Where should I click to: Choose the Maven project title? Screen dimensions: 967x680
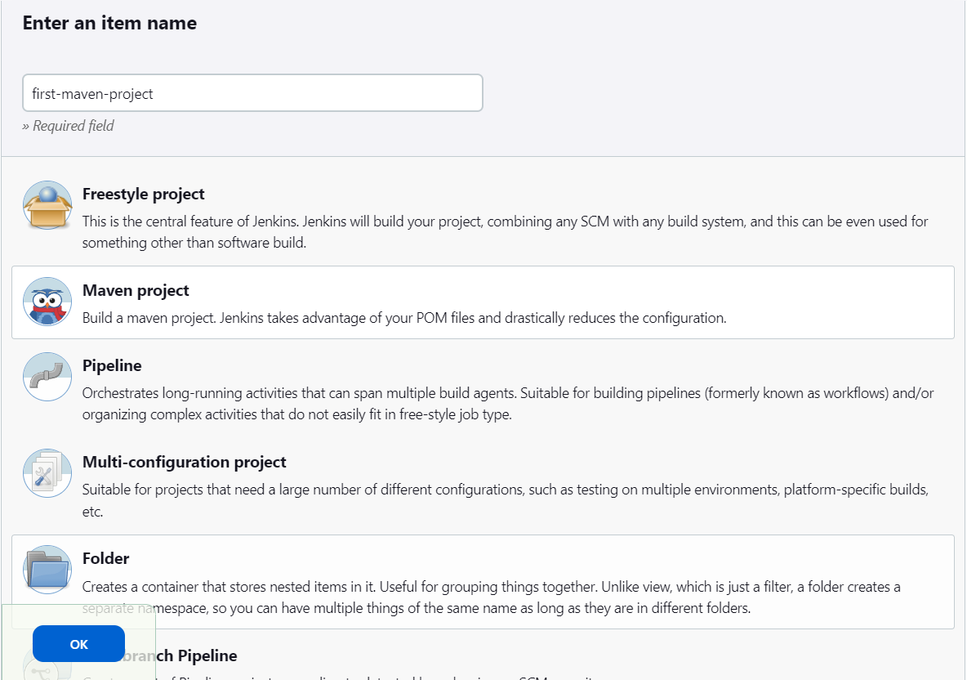[136, 290]
